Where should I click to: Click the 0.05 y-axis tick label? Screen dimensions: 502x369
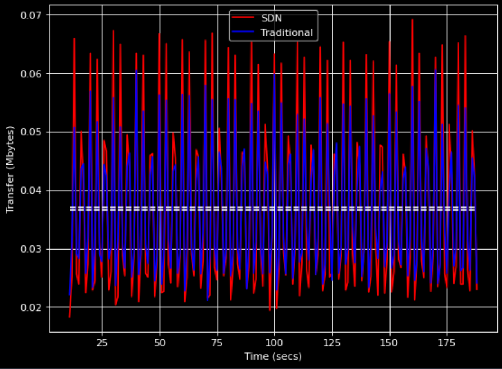(x=32, y=132)
